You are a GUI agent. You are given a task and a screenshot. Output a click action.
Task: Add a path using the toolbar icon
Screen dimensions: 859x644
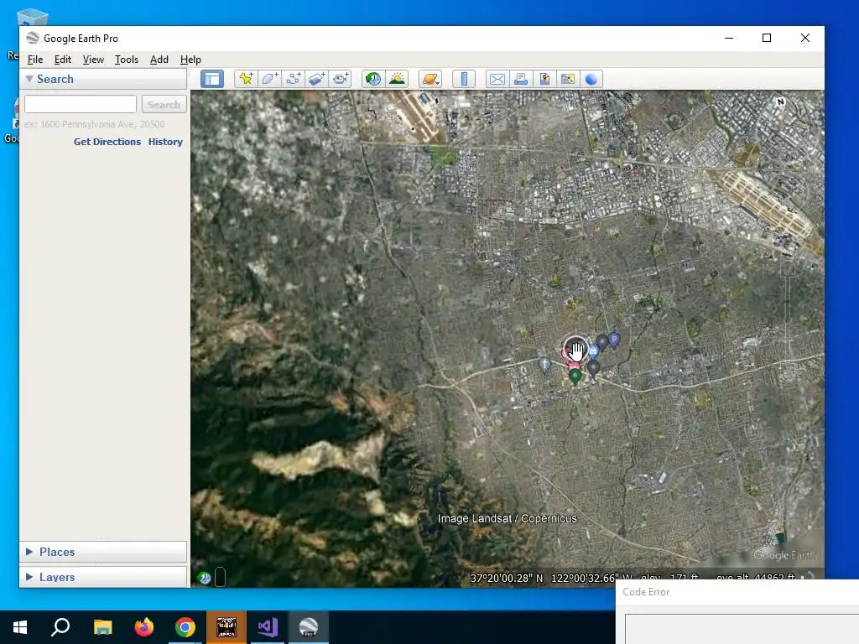pyautogui.click(x=293, y=79)
